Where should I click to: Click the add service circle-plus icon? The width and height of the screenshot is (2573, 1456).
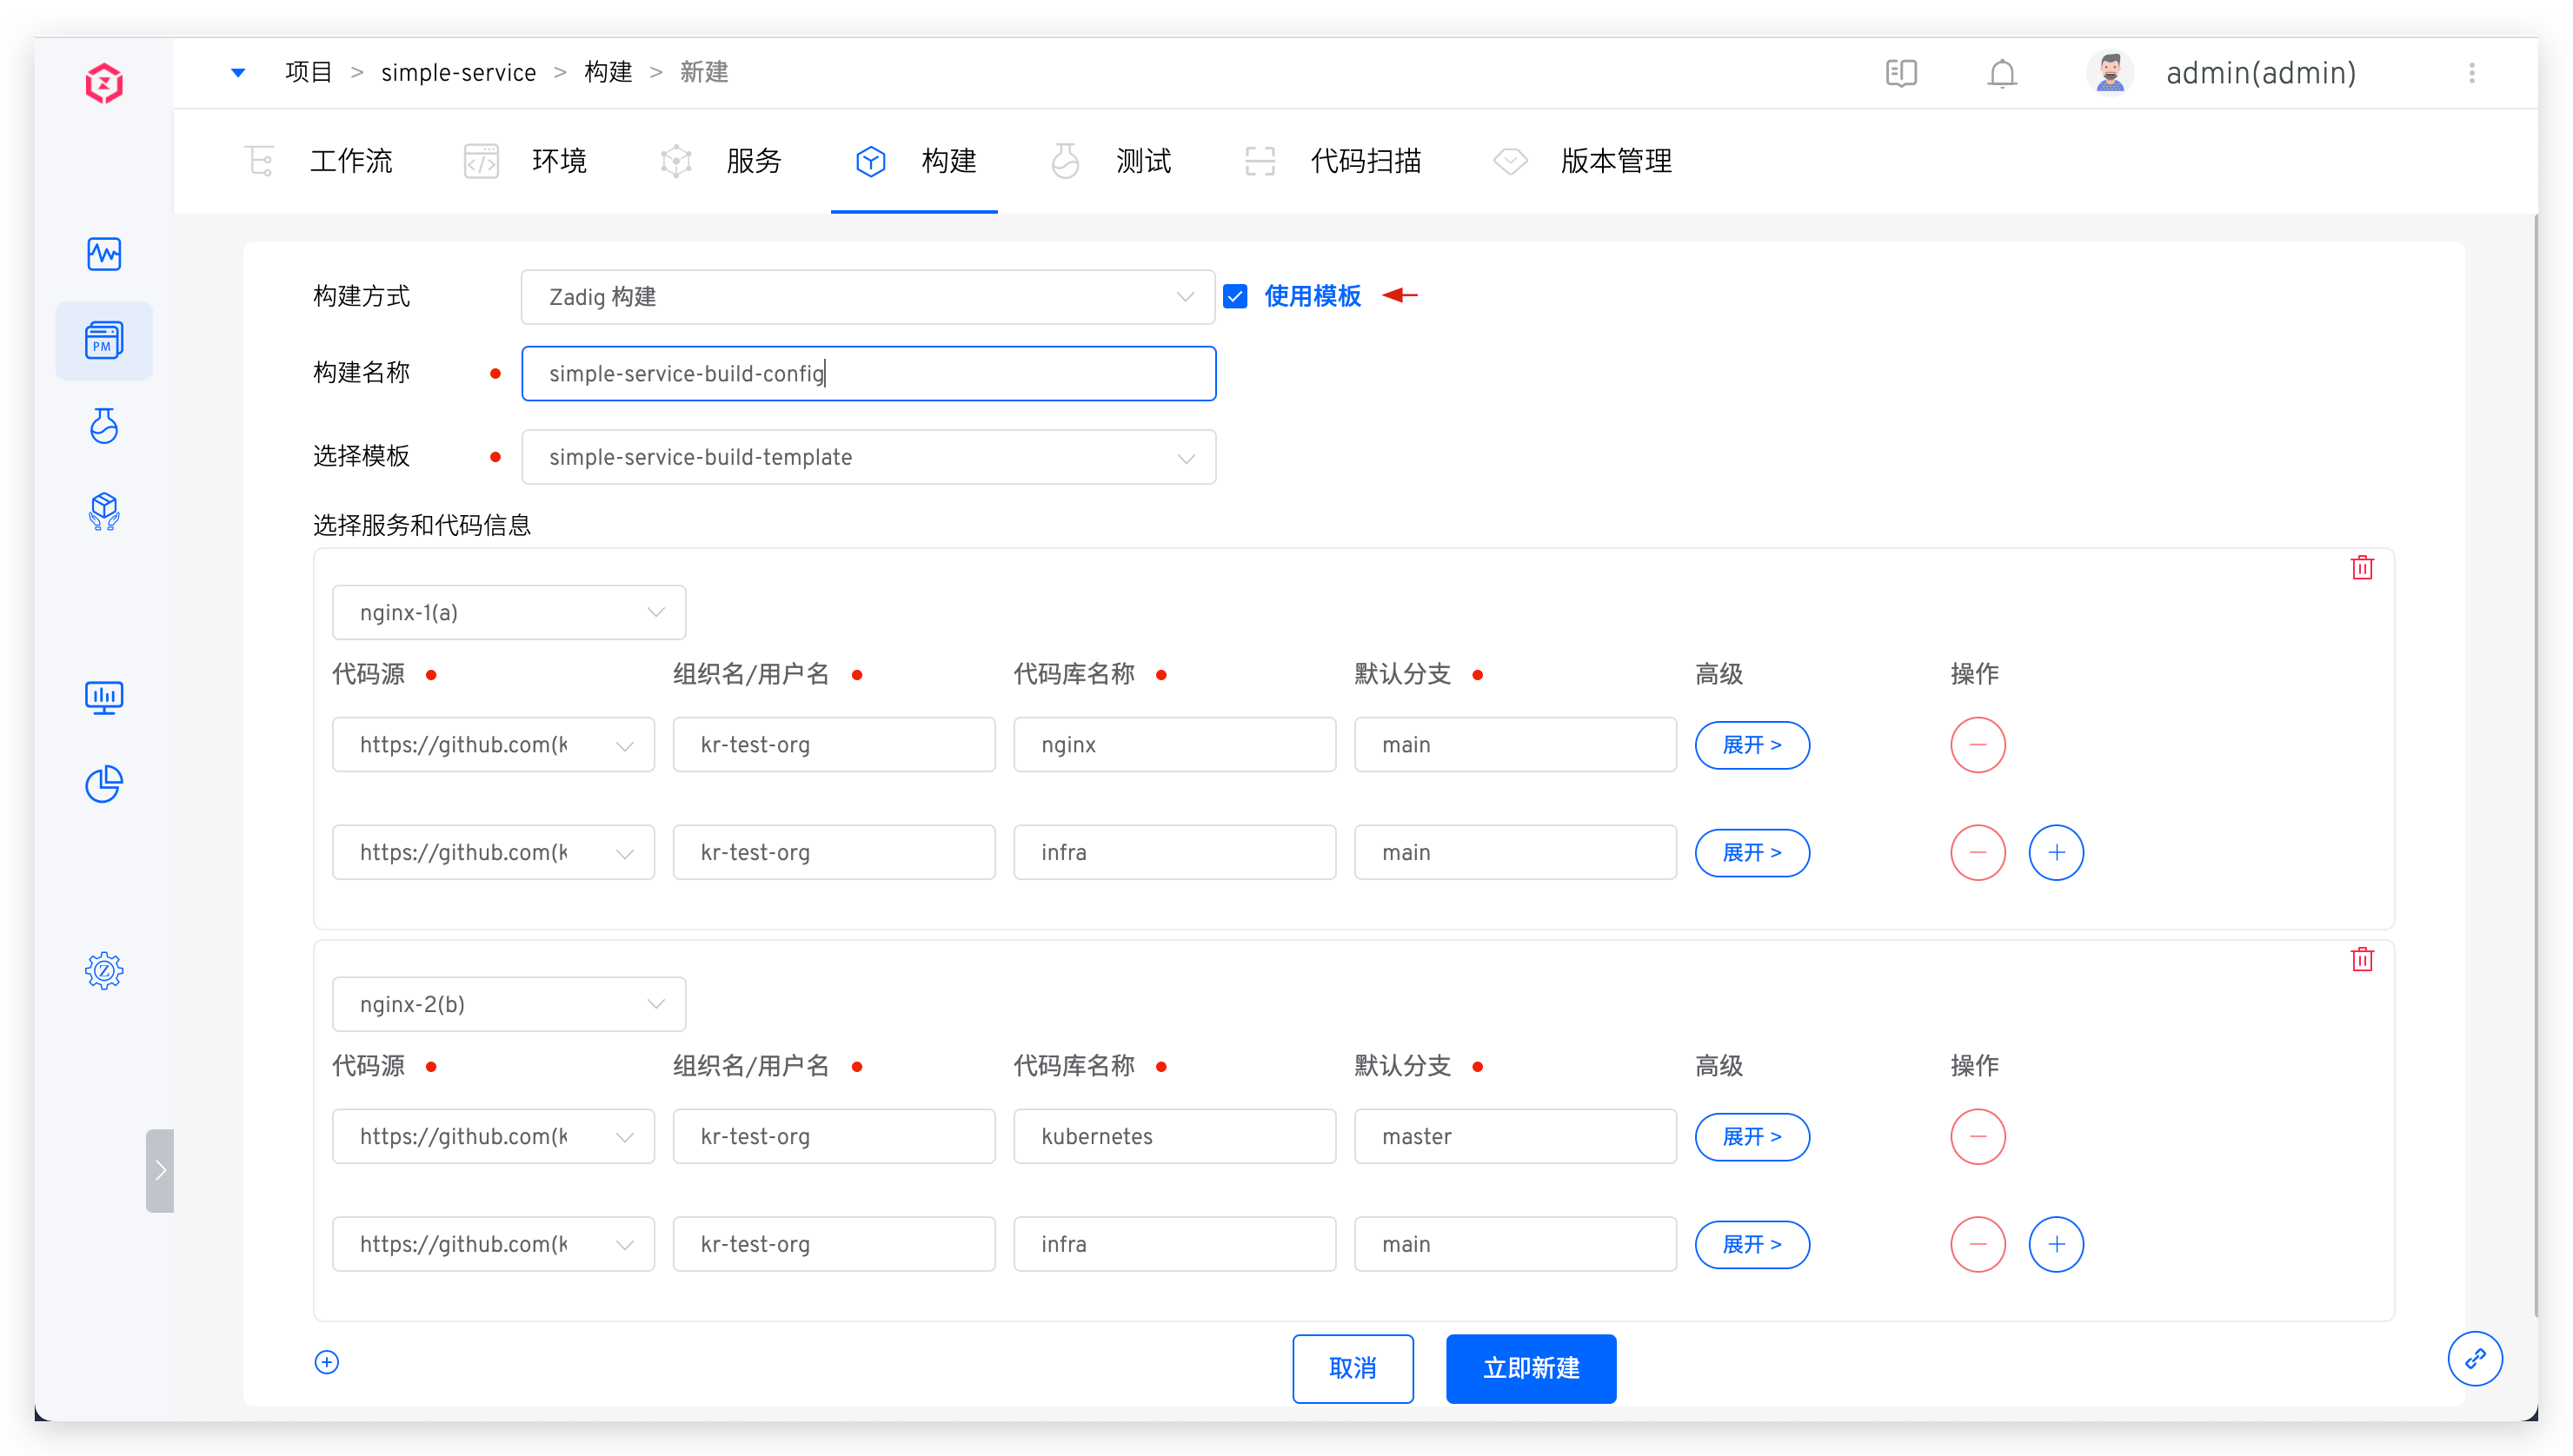pos(327,1362)
